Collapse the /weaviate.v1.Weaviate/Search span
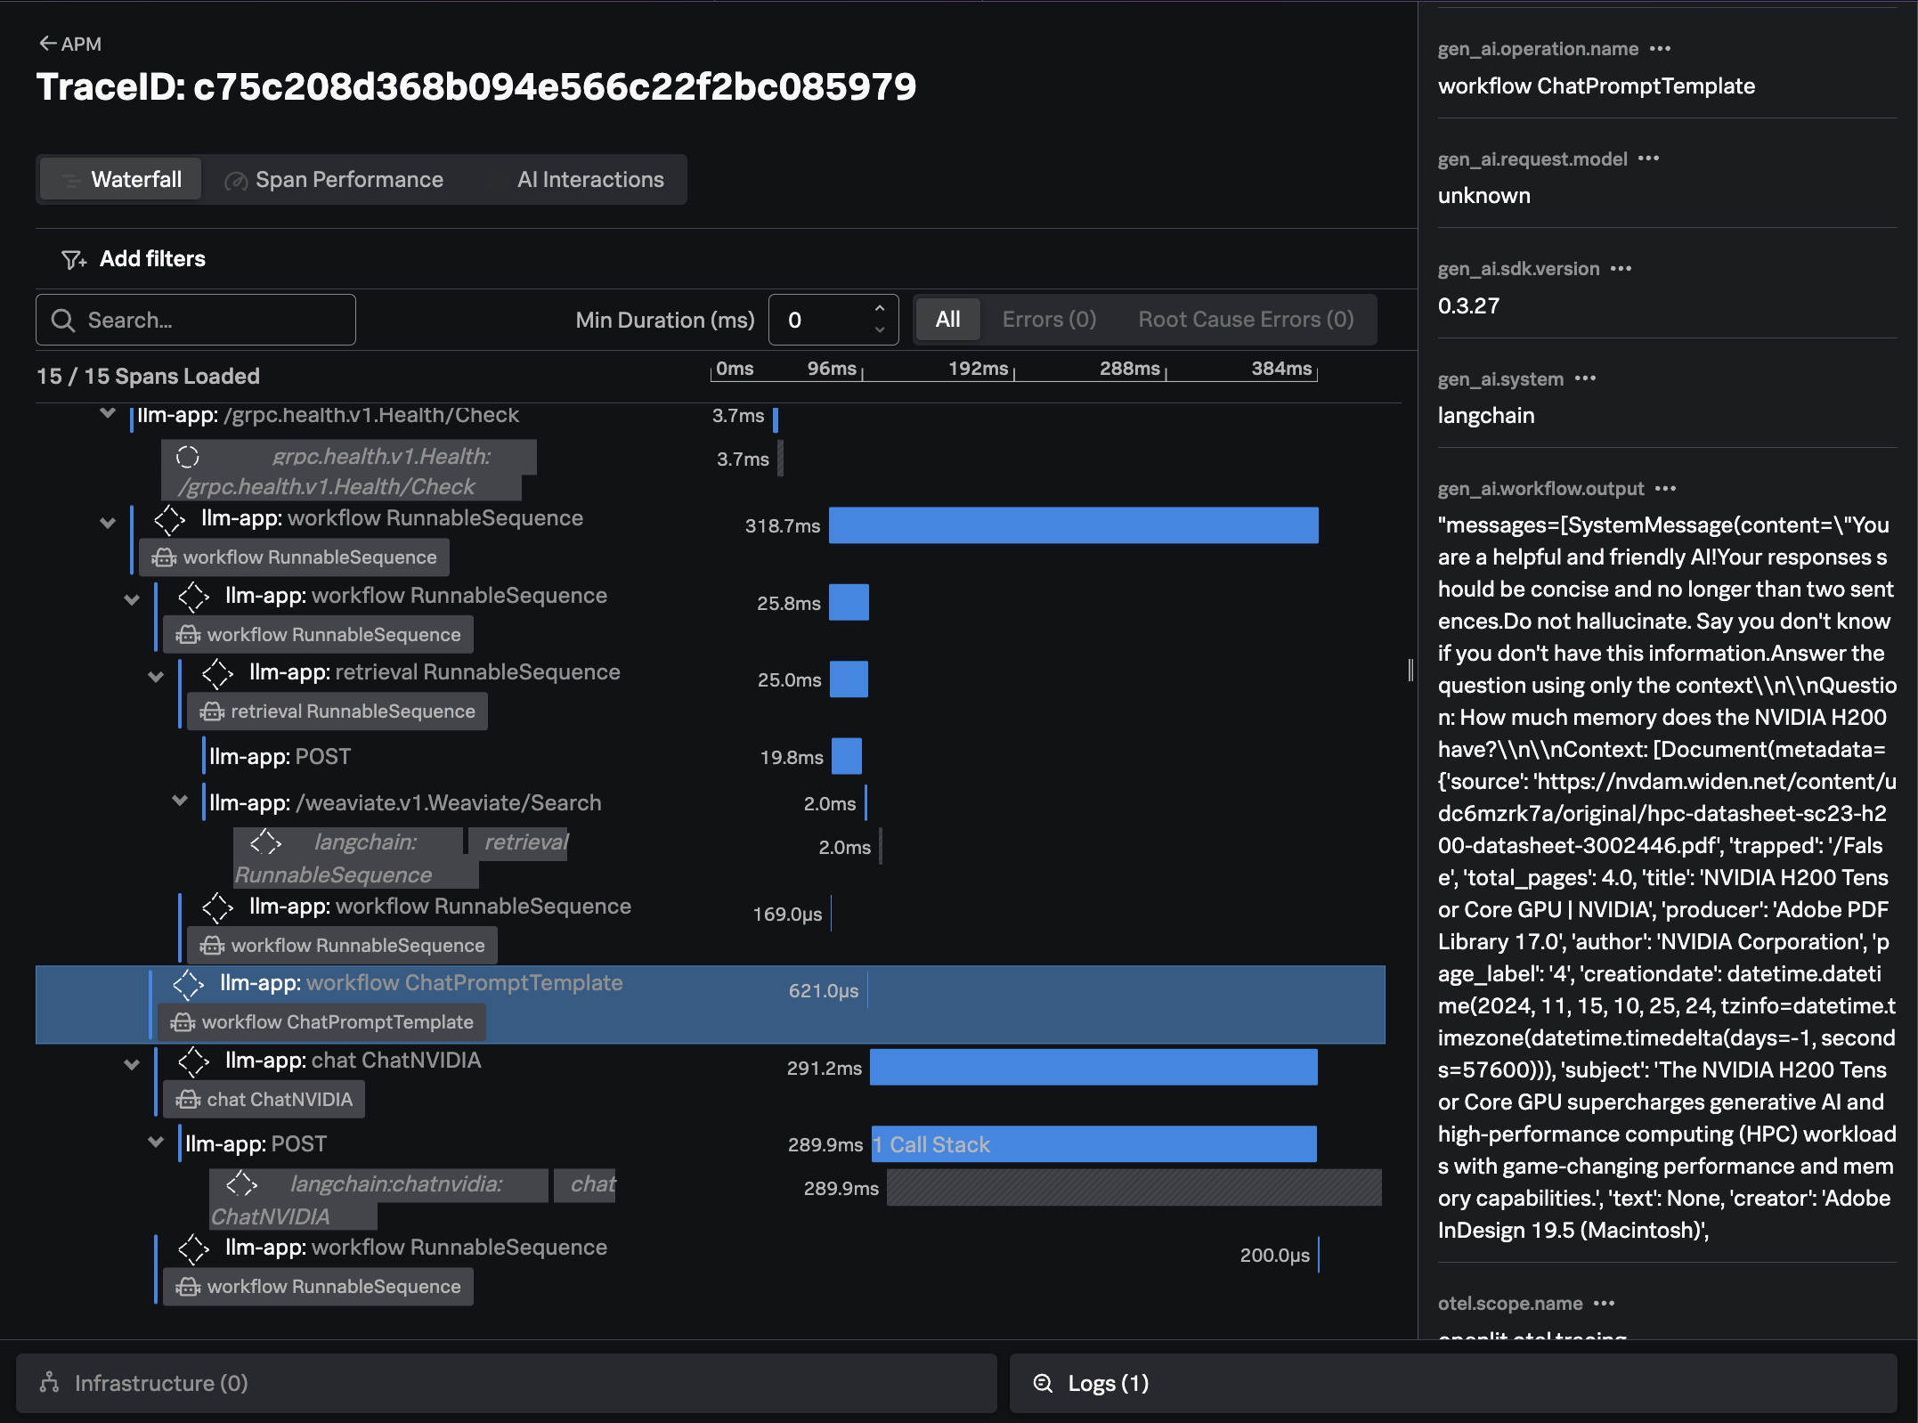1918x1423 pixels. [180, 801]
